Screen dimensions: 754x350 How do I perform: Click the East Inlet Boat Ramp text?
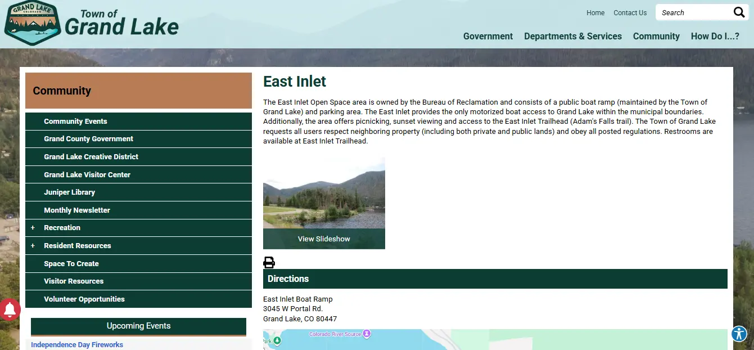pyautogui.click(x=298, y=299)
